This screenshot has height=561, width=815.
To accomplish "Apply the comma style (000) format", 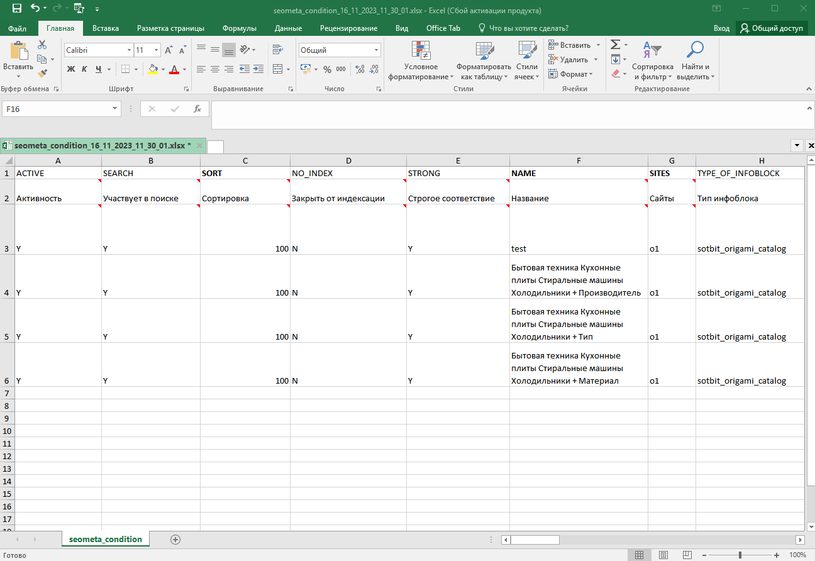I will coord(341,69).
